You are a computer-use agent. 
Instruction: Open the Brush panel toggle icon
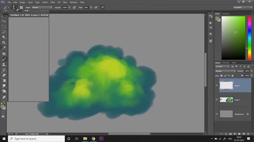click(21, 7)
